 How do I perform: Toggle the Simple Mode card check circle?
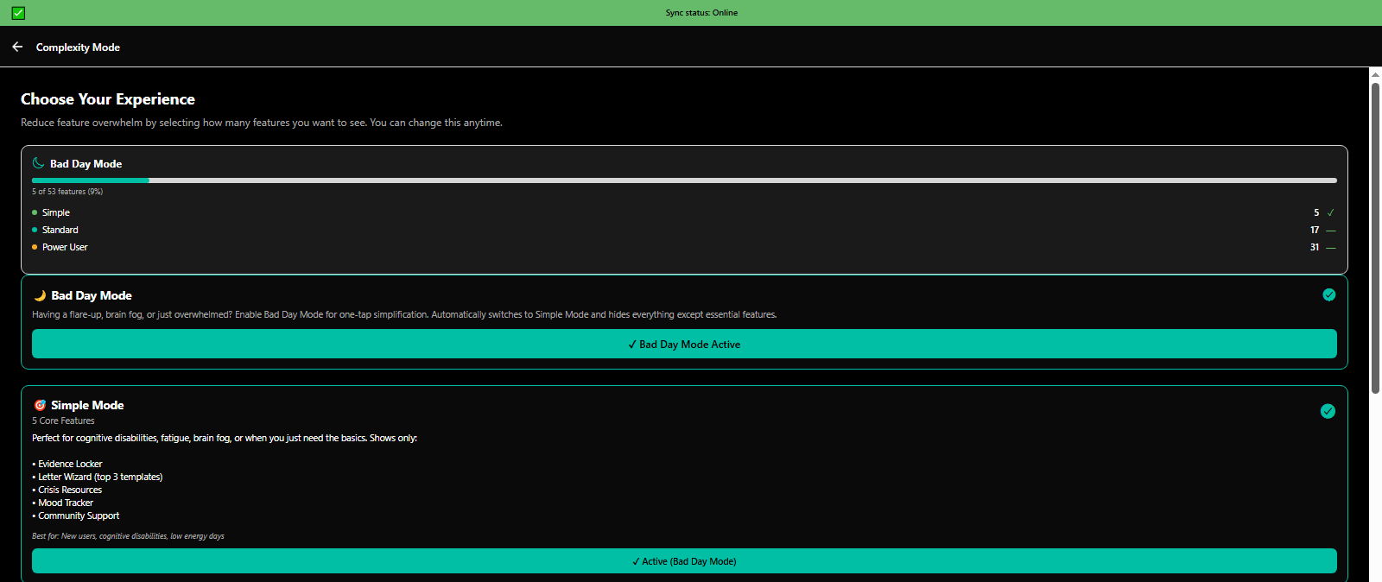pos(1328,411)
